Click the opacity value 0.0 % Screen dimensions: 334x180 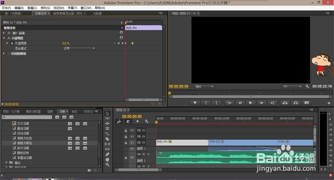tap(65, 43)
